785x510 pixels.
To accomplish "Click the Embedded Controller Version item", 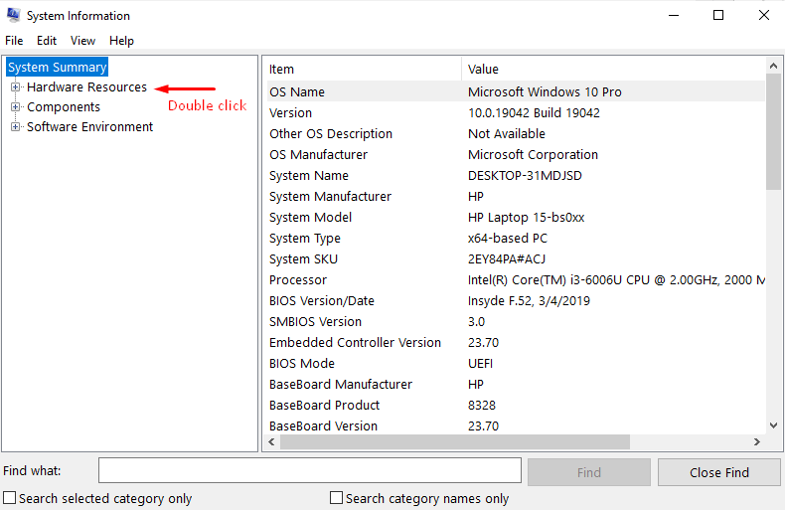I will tap(355, 343).
